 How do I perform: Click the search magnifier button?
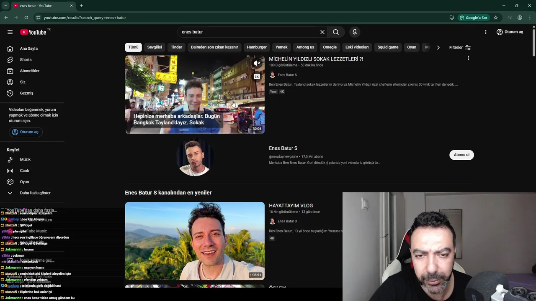[x=336, y=32]
